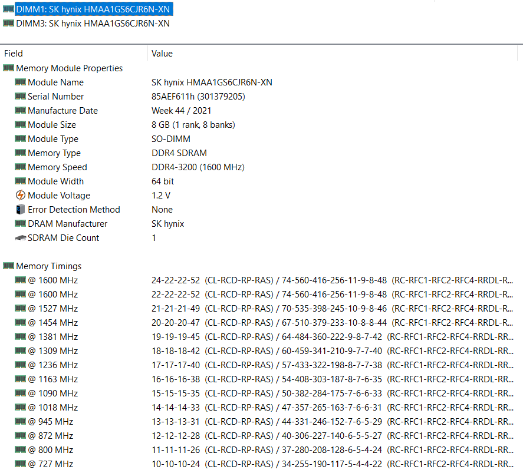Image resolution: width=523 pixels, height=473 pixels.
Task: Click the Module Width row icon
Action: (x=21, y=181)
